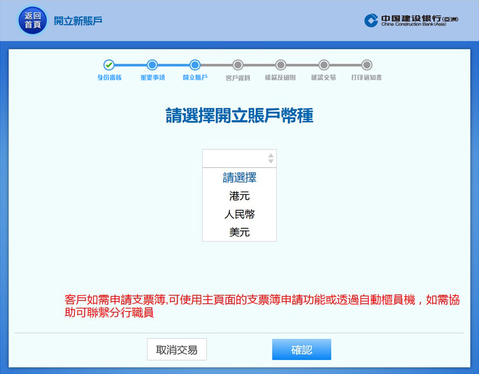Pick 美元 in the currency list
The height and width of the screenshot is (374, 479).
coord(239,233)
